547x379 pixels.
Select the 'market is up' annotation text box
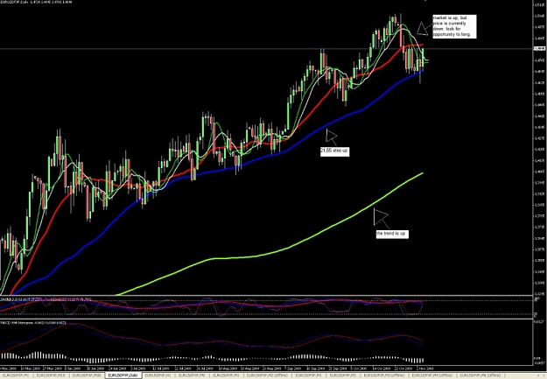(454, 26)
